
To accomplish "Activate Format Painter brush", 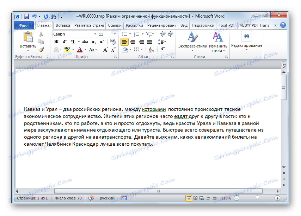I will coord(41,50).
